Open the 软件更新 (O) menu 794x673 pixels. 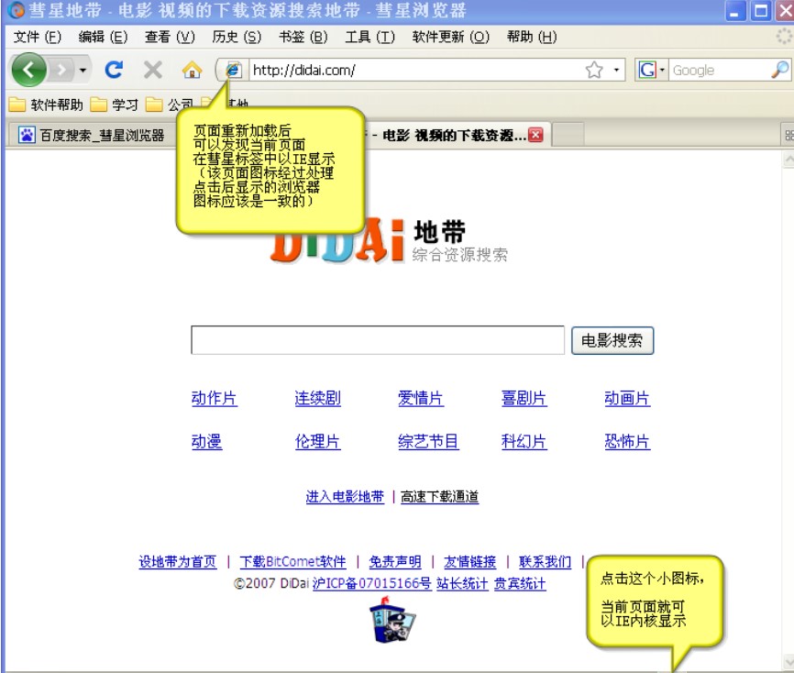click(x=451, y=37)
